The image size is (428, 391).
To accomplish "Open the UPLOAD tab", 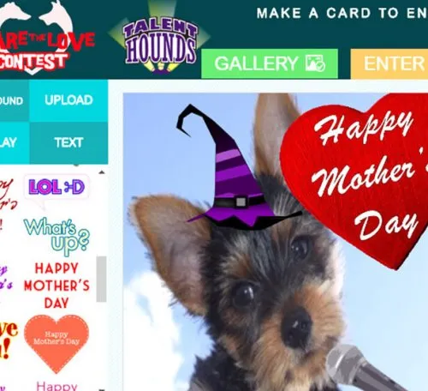I will 68,100.
